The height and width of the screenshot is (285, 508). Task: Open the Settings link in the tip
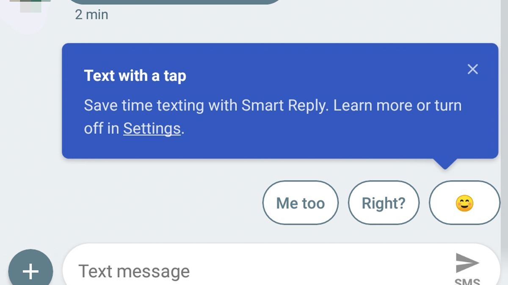152,128
